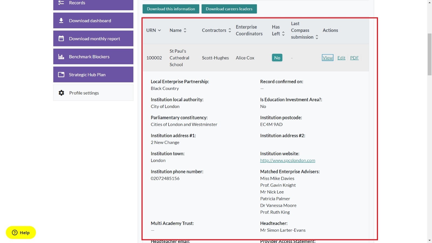Click URN value 100002
The image size is (432, 243).
click(154, 58)
